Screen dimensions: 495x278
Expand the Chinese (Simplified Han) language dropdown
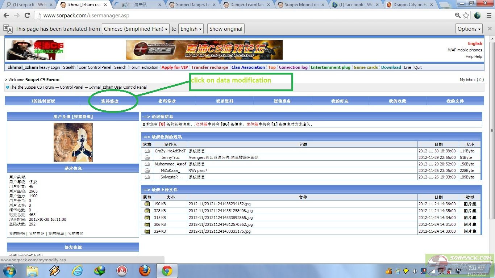coord(136,29)
